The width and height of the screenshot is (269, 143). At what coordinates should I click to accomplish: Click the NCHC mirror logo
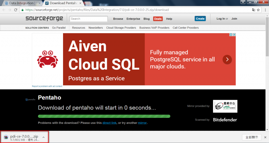click(x=225, y=106)
